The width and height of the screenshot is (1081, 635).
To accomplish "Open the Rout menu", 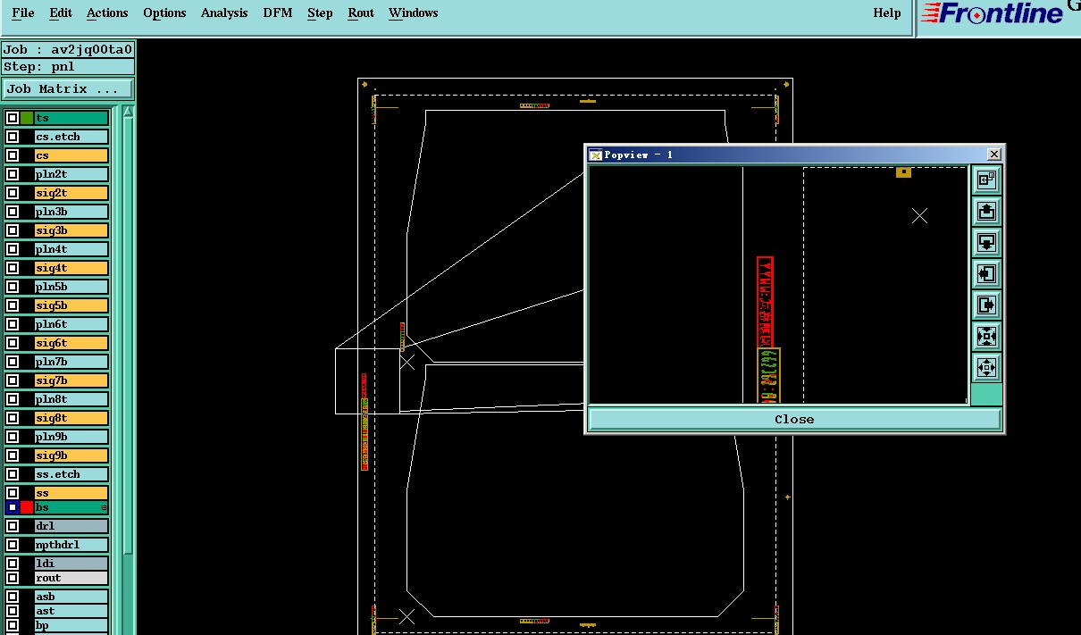I will click(x=361, y=13).
